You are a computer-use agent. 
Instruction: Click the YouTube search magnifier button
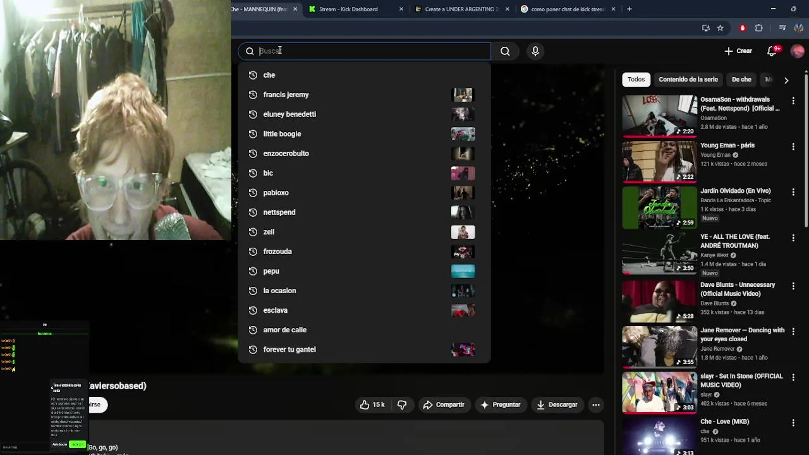click(x=505, y=51)
